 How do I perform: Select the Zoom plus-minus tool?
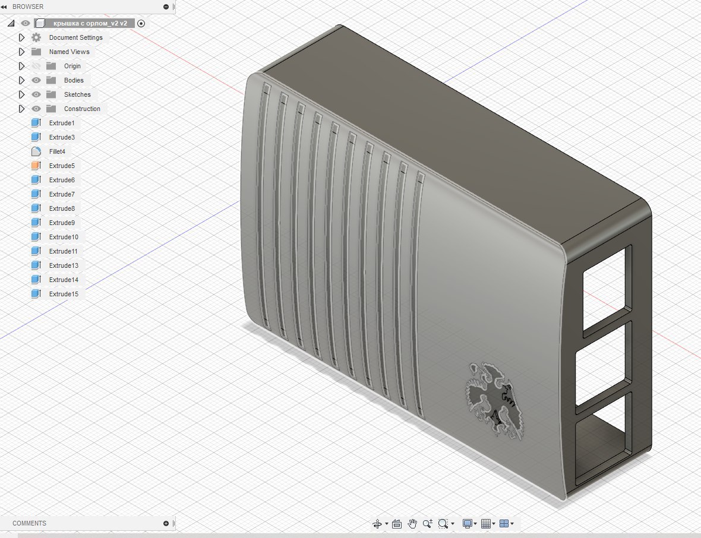pos(427,524)
